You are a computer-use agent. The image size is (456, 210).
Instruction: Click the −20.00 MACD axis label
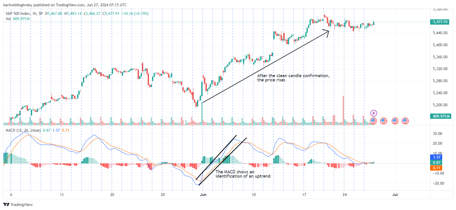438,183
